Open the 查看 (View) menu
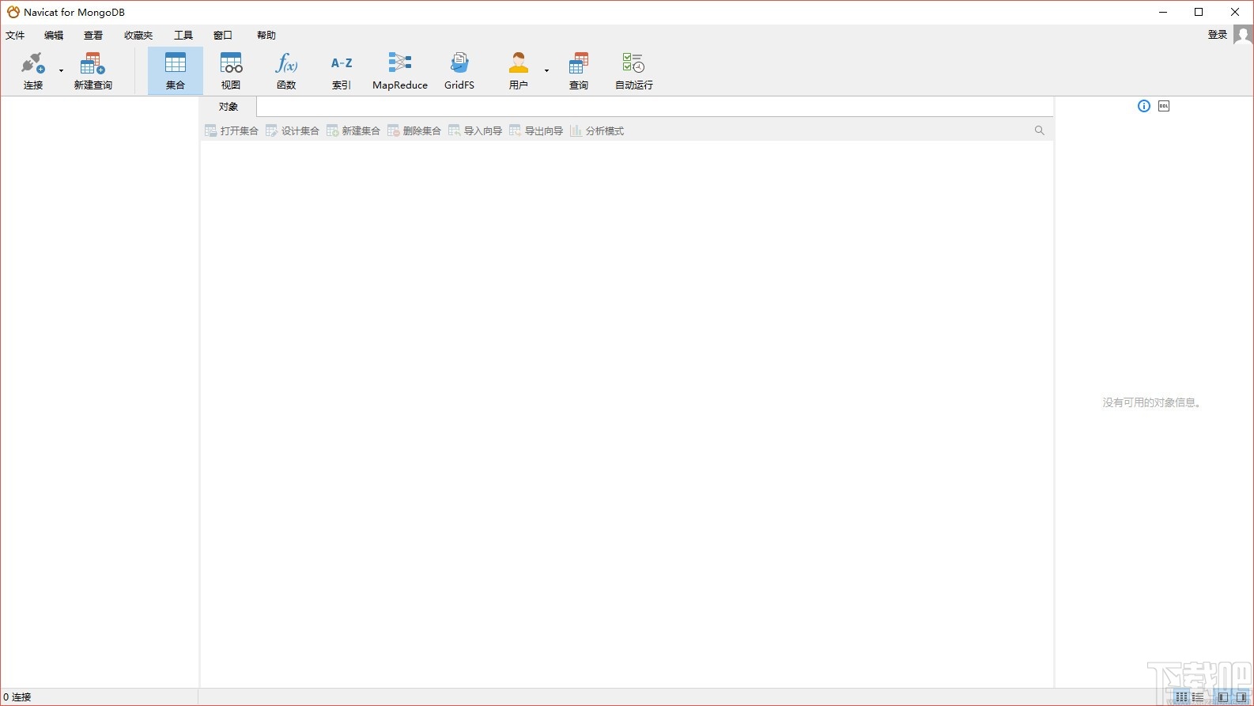 93,36
